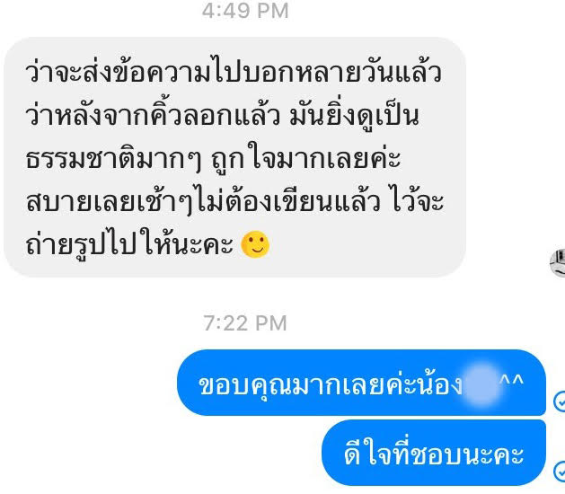Click the blue ดีใจที่ชอบนะคะ message bubble

tap(434, 453)
